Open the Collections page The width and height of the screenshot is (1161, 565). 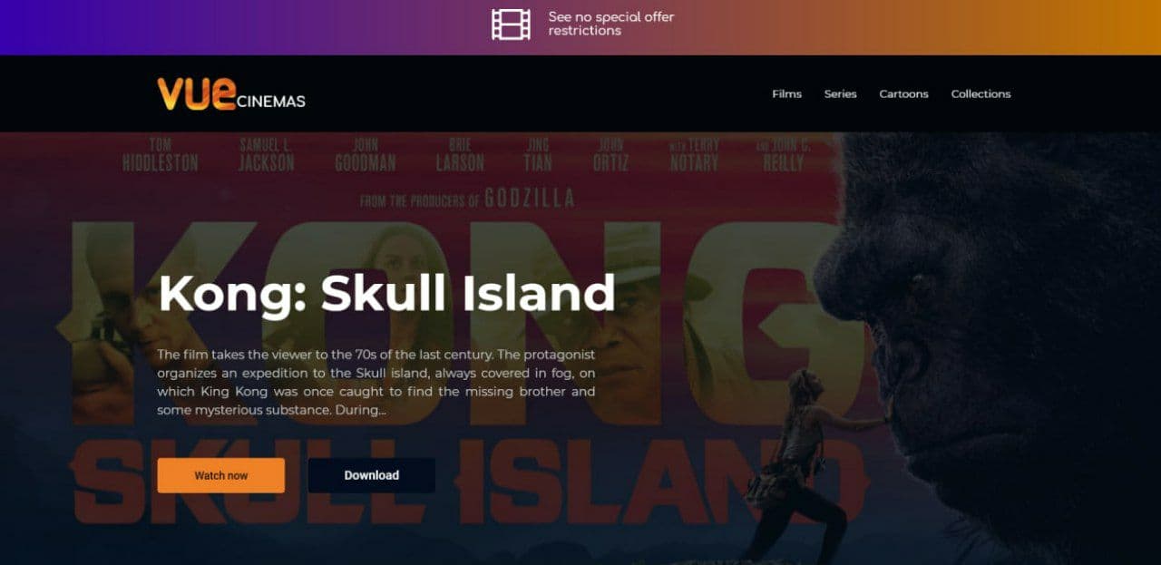coord(981,94)
